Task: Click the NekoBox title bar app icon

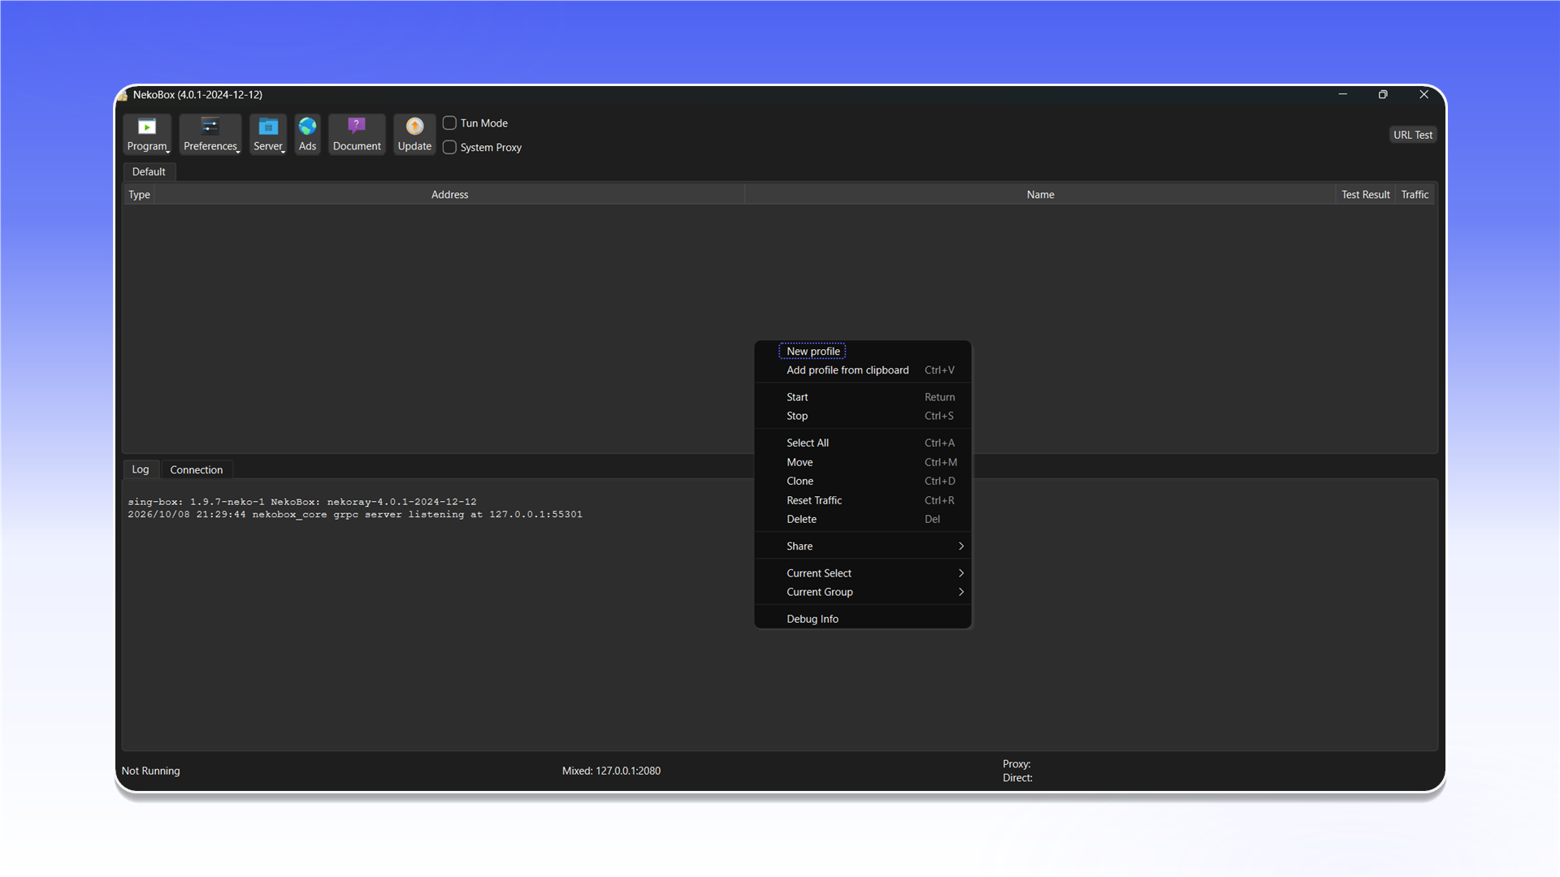Action: pyautogui.click(x=123, y=95)
